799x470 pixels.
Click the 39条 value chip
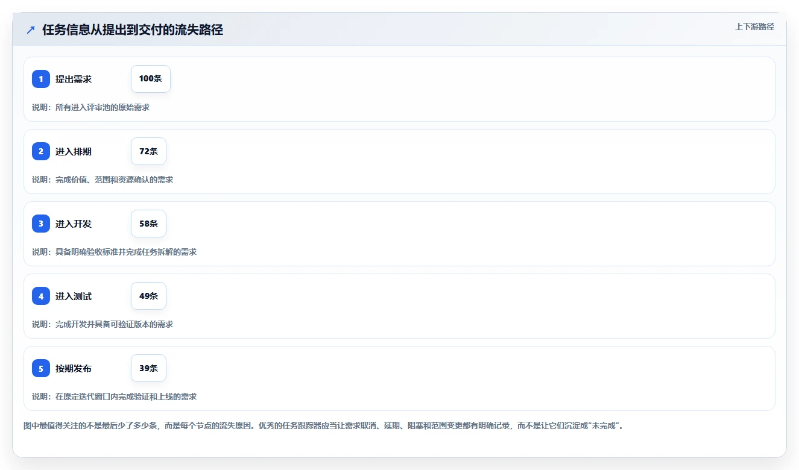(x=148, y=368)
